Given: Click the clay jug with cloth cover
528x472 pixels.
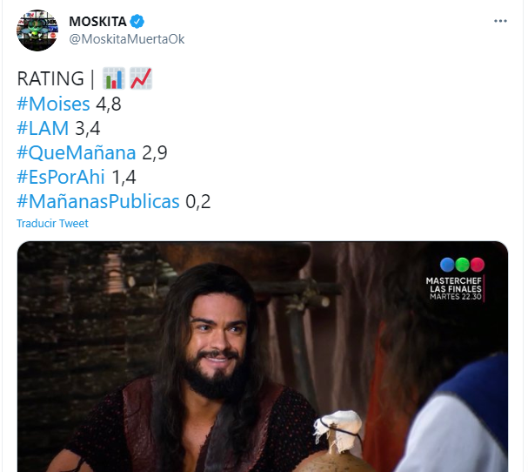Looking at the screenshot, I should [337, 442].
